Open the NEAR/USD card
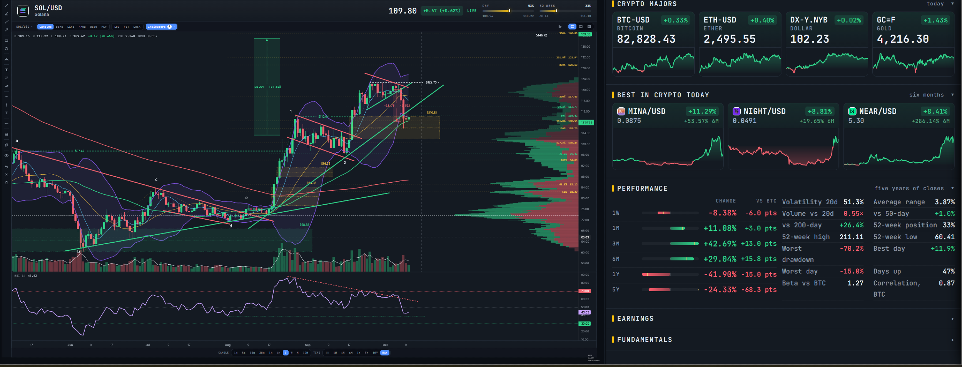Viewport: 962px width, 367px height. [899, 136]
